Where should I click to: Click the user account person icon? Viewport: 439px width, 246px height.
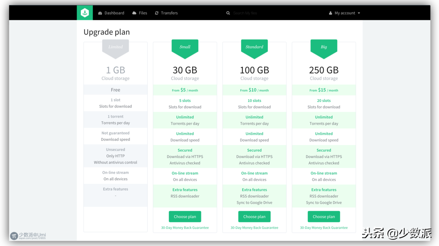click(x=330, y=13)
